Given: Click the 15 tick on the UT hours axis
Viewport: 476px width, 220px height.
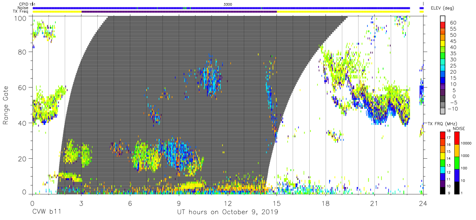Looking at the screenshot, I should point(277,203).
